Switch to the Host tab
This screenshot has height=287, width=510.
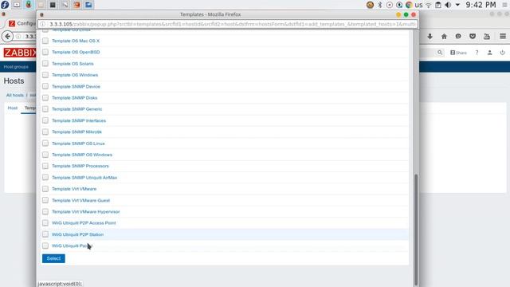pos(13,108)
